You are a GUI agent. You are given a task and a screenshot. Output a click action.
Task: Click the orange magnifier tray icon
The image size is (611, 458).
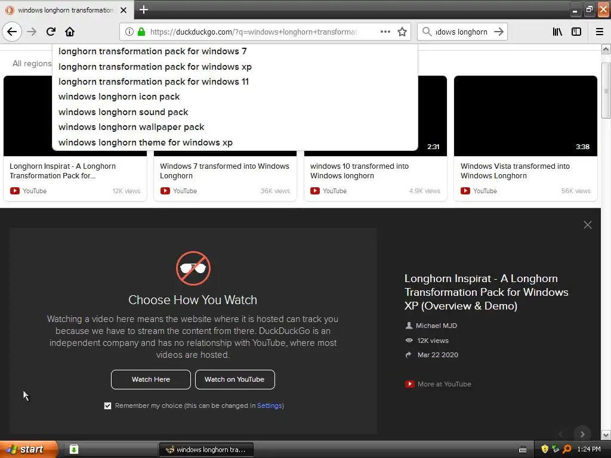(567, 450)
